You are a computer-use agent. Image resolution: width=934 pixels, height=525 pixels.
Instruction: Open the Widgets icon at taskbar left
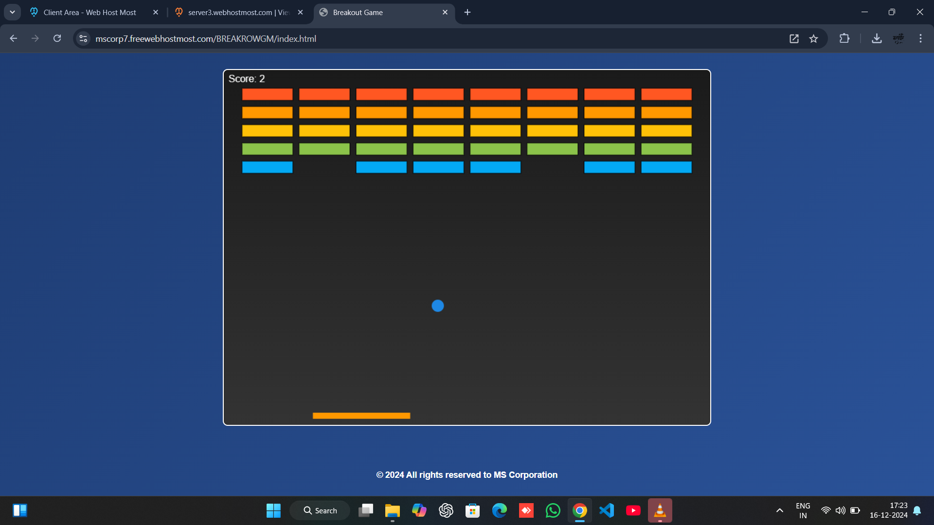[x=20, y=510]
